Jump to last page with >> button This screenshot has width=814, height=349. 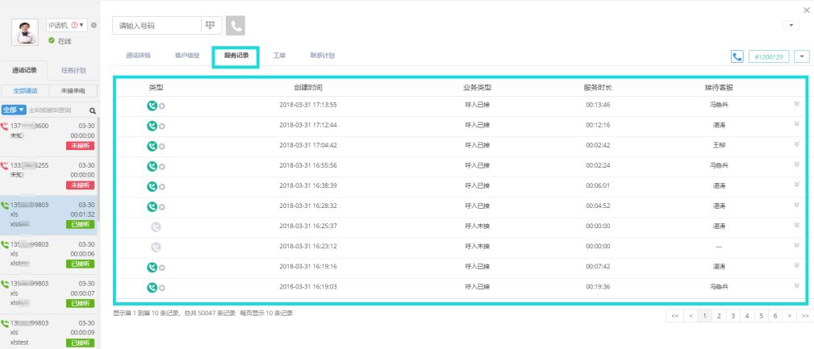[804, 315]
